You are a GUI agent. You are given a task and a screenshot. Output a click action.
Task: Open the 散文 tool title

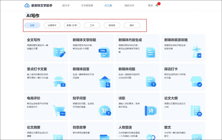tap(168, 127)
